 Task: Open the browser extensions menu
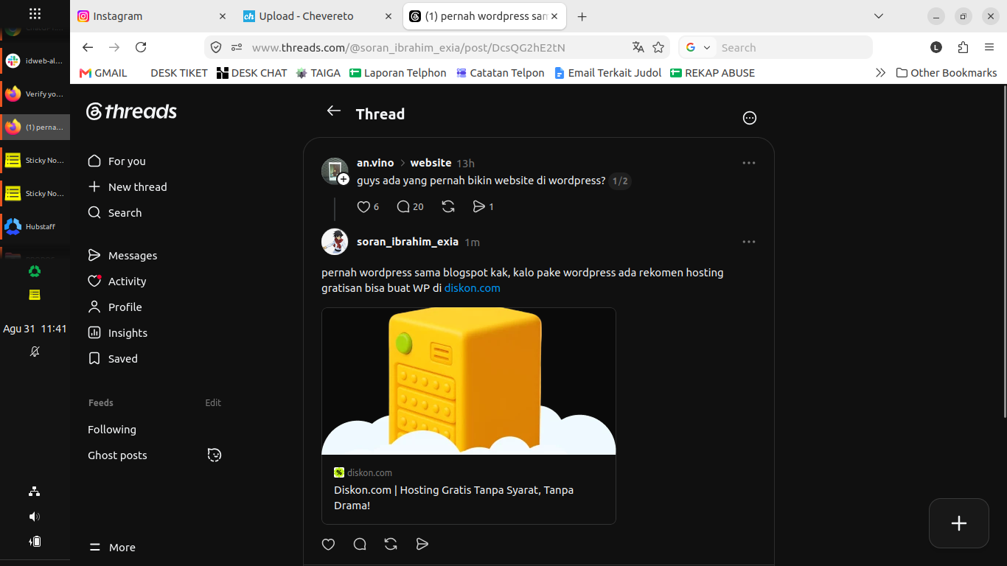point(963,47)
